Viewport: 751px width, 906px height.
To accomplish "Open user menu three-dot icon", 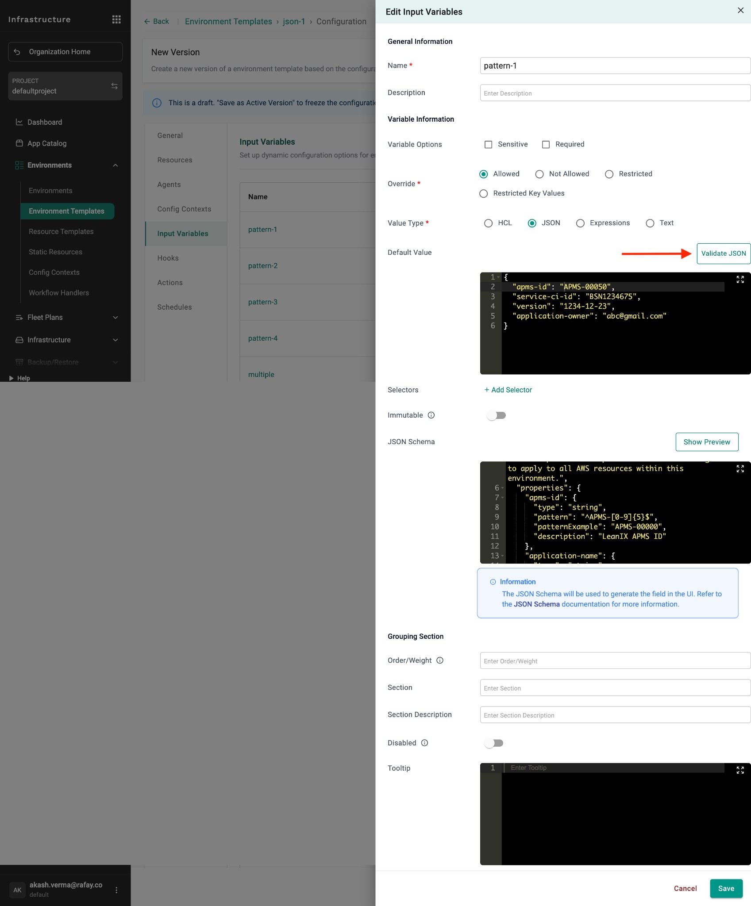I will coord(116,890).
